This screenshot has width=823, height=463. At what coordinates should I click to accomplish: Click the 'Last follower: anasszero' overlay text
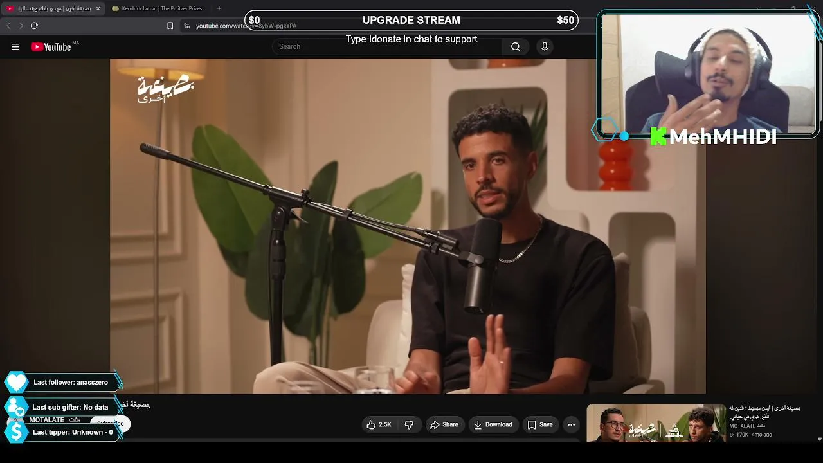click(71, 382)
